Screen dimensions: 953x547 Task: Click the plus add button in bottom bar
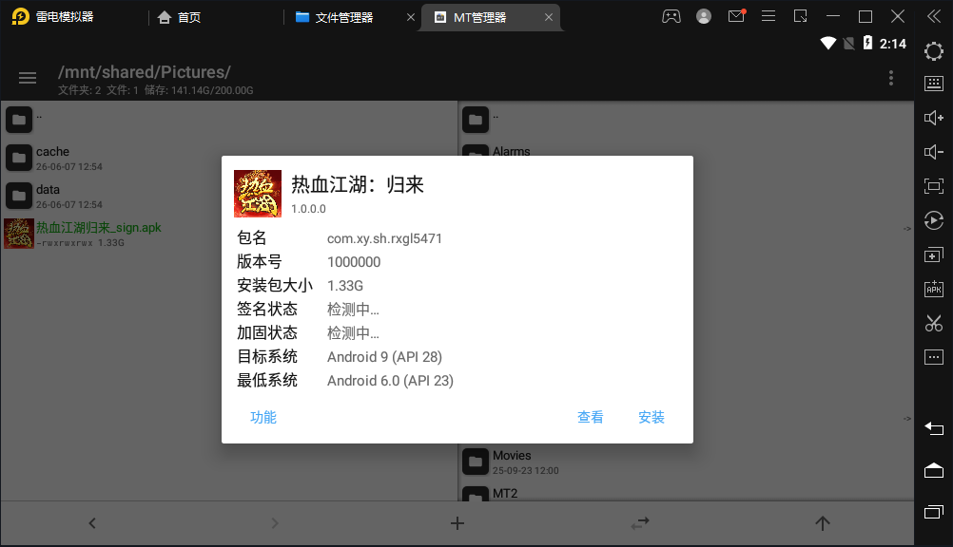point(457,523)
